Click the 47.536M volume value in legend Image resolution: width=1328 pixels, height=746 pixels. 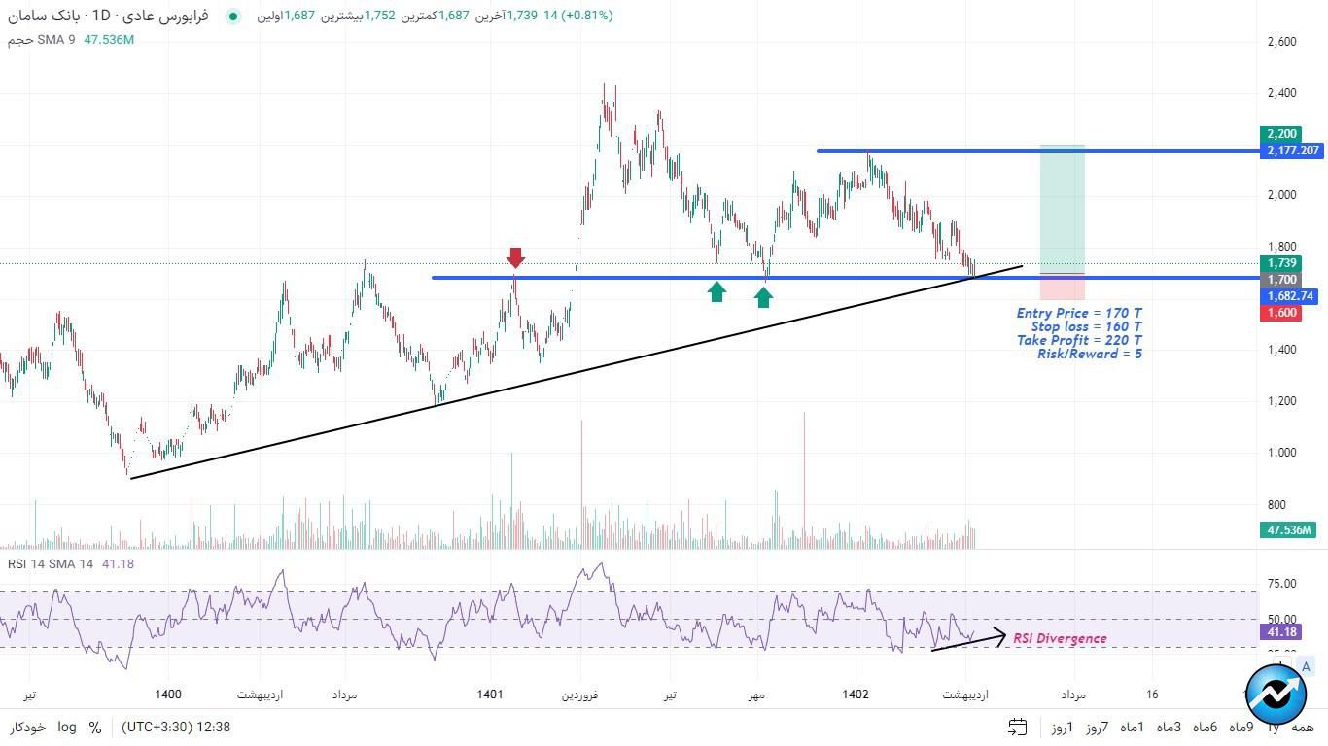(109, 40)
